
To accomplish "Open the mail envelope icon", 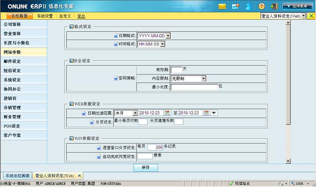I will [x=222, y=6].
